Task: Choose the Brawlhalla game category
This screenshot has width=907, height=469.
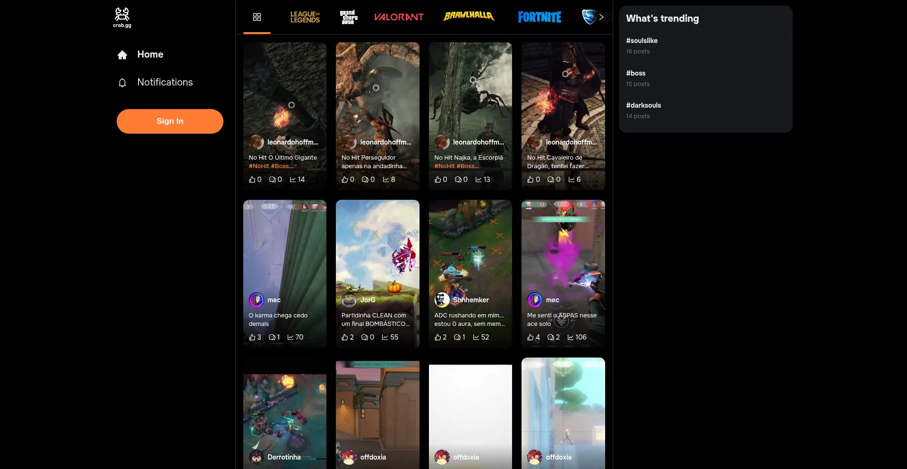Action: click(x=469, y=16)
